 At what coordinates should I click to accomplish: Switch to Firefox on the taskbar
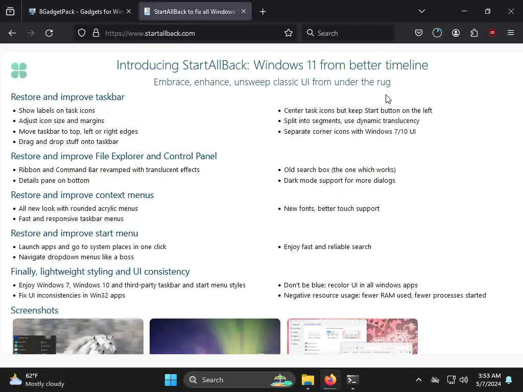pos(330,380)
